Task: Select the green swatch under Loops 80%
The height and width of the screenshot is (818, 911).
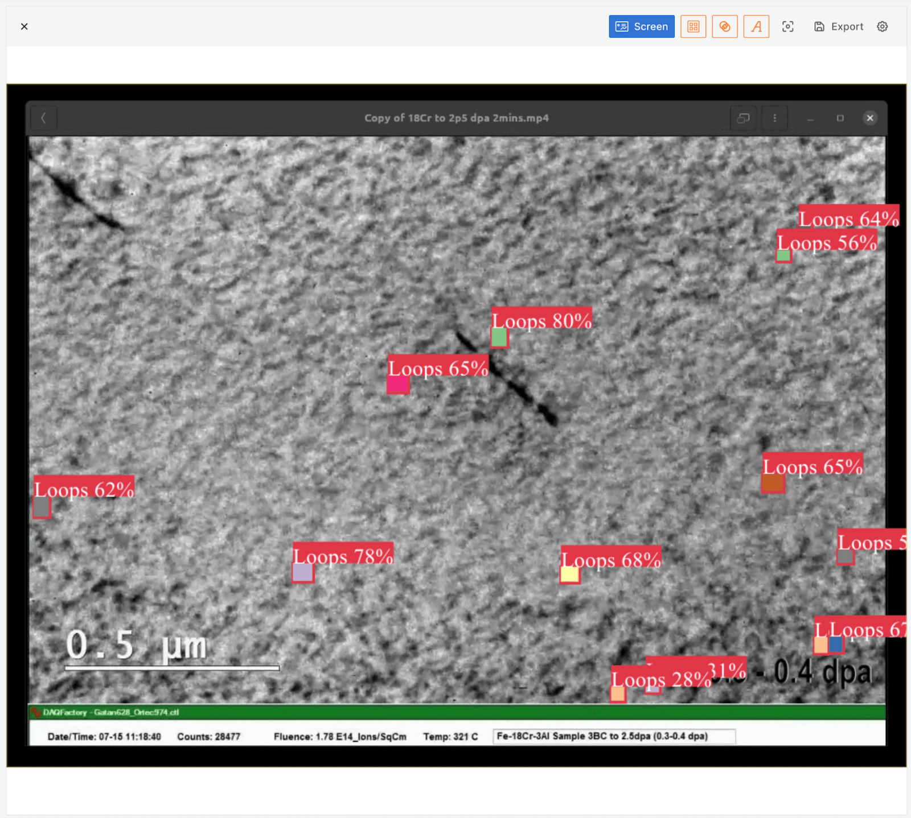Action: (499, 338)
